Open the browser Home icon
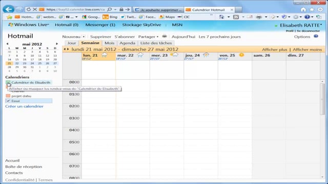Image resolution: width=328 pixels, height=184 pixels. coord(303,9)
